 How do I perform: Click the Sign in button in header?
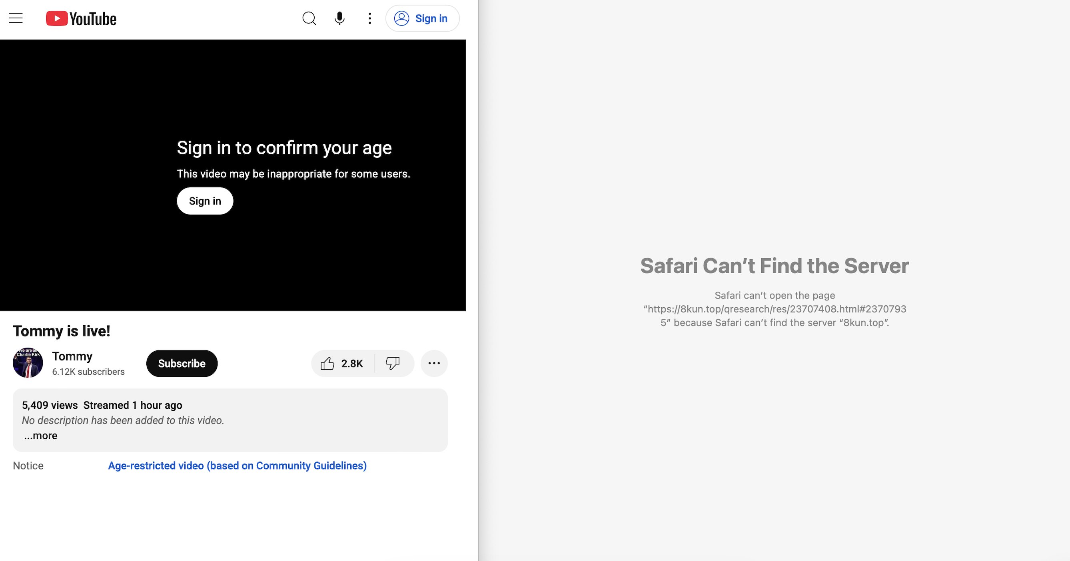(x=422, y=18)
